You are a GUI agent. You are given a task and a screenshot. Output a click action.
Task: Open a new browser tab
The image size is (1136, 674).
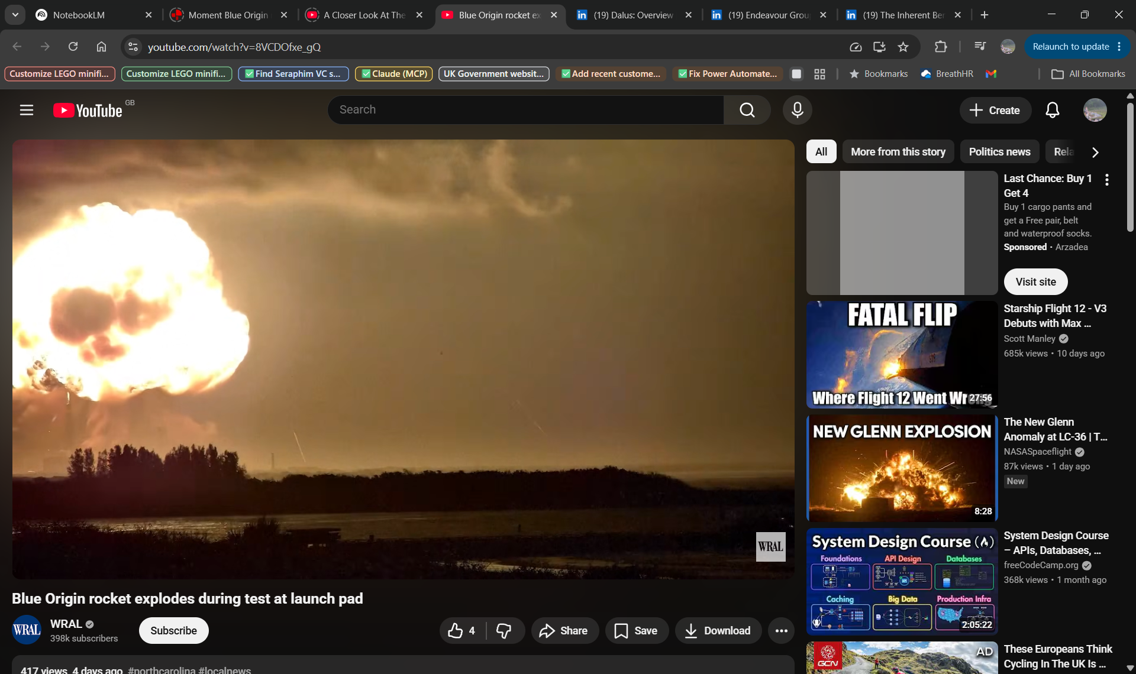pos(985,15)
